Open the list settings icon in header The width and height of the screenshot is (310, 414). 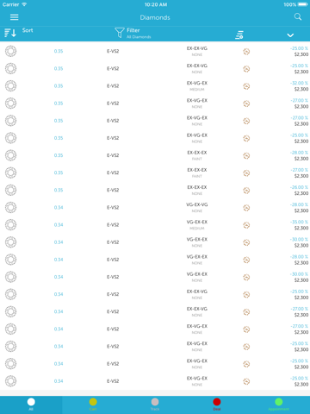click(239, 34)
